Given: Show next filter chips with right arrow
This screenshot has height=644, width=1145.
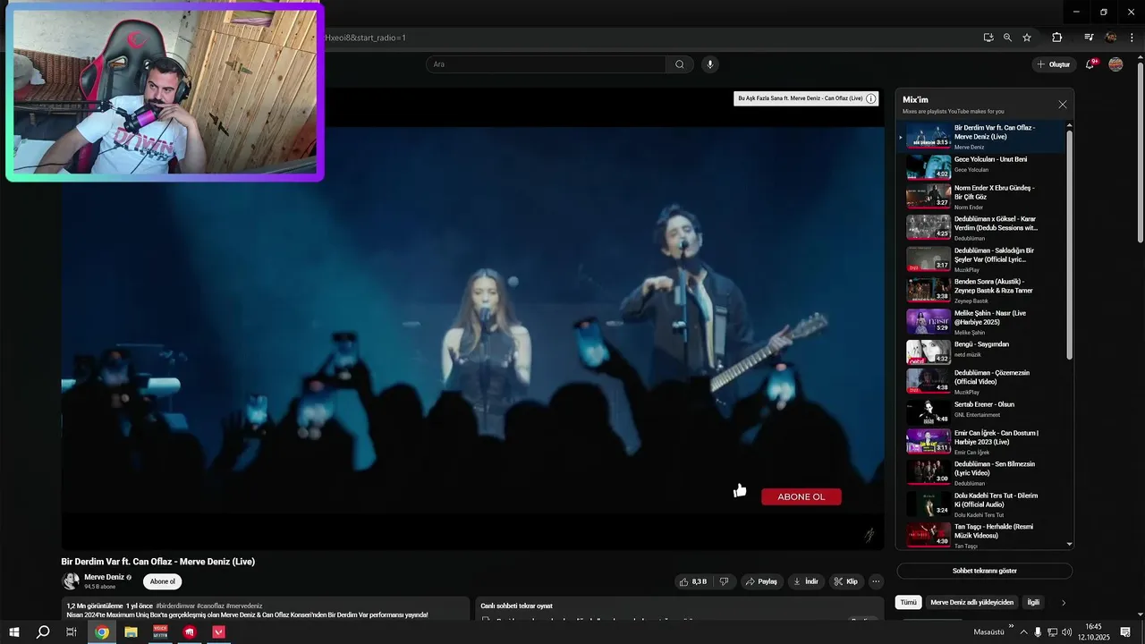Looking at the screenshot, I should pos(1064,603).
